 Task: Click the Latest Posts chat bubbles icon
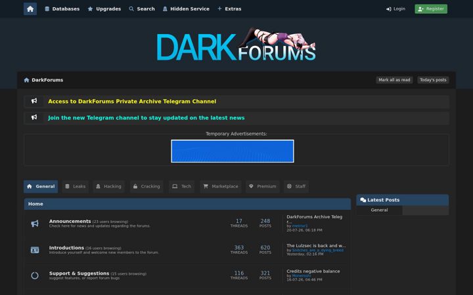click(363, 200)
